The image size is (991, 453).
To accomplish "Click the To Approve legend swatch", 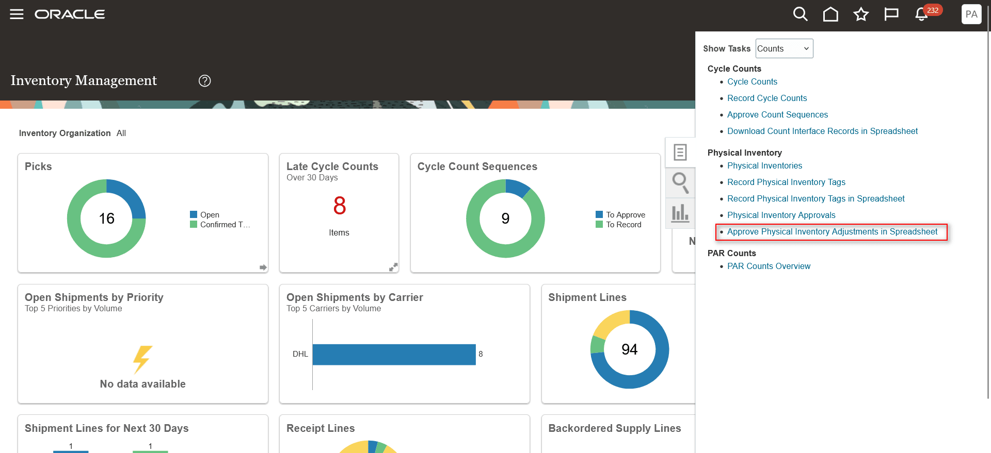I will point(599,214).
